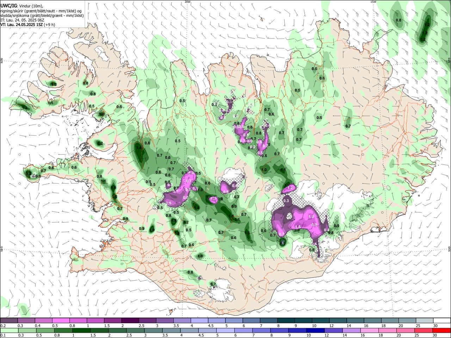The height and width of the screenshot is (338, 451).
Task: Click the slate blue 6 snow legend swatch
Action: pos(251,320)
